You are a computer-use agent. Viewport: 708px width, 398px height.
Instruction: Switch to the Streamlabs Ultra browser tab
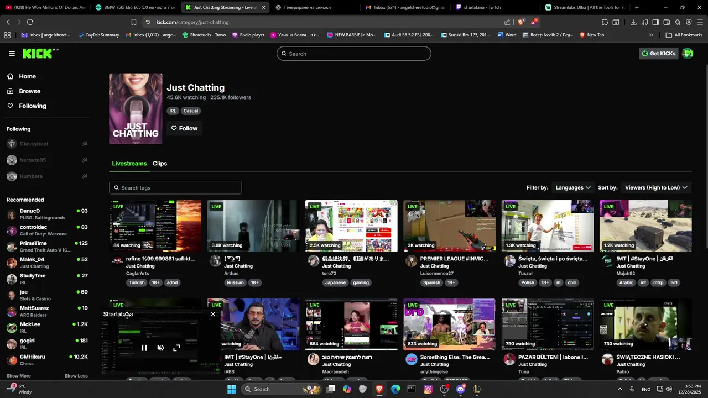tap(585, 7)
